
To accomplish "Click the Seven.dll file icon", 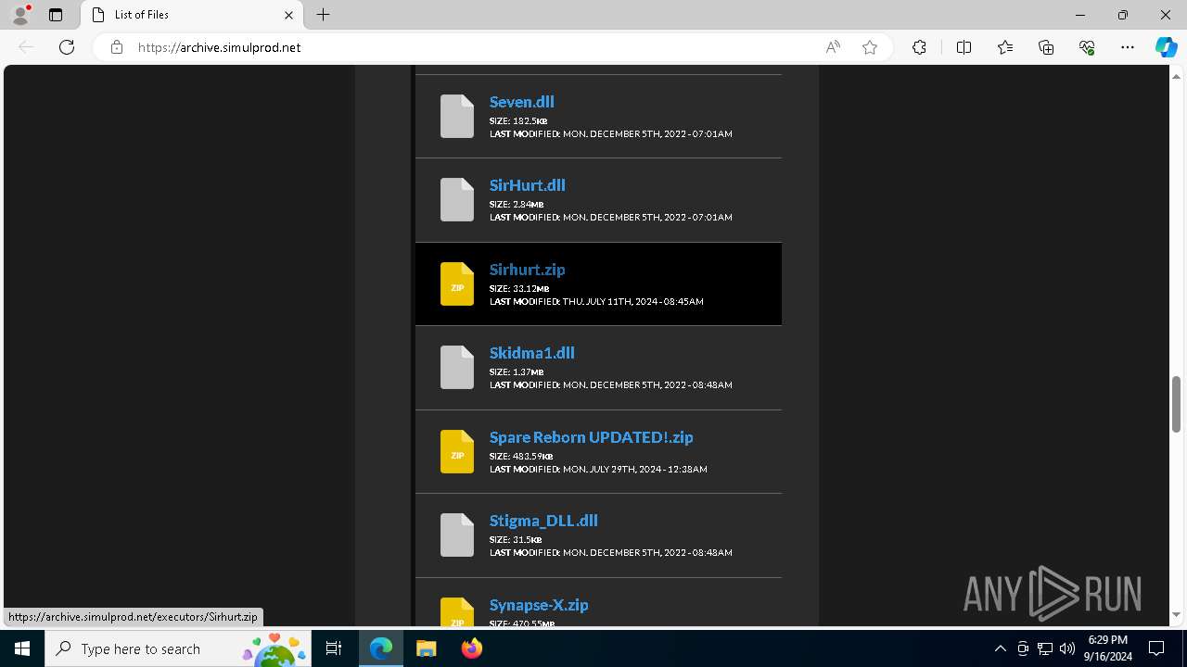I will 457,116.
